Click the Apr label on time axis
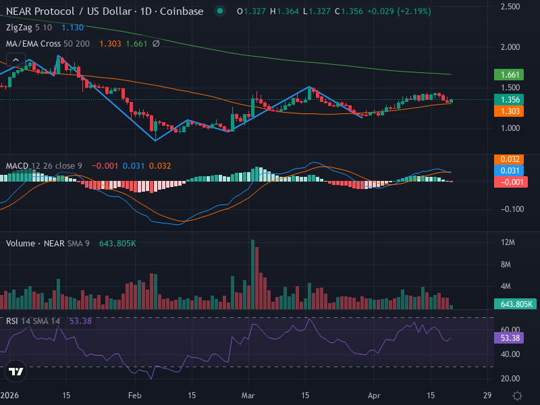Viewport: 540px width, 405px height. 374,396
